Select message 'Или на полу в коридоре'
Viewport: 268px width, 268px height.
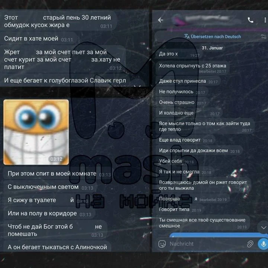pos(49,214)
